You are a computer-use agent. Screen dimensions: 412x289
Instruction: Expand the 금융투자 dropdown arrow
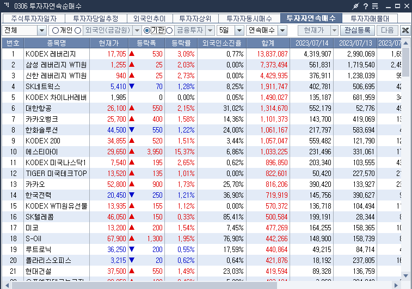(210, 30)
